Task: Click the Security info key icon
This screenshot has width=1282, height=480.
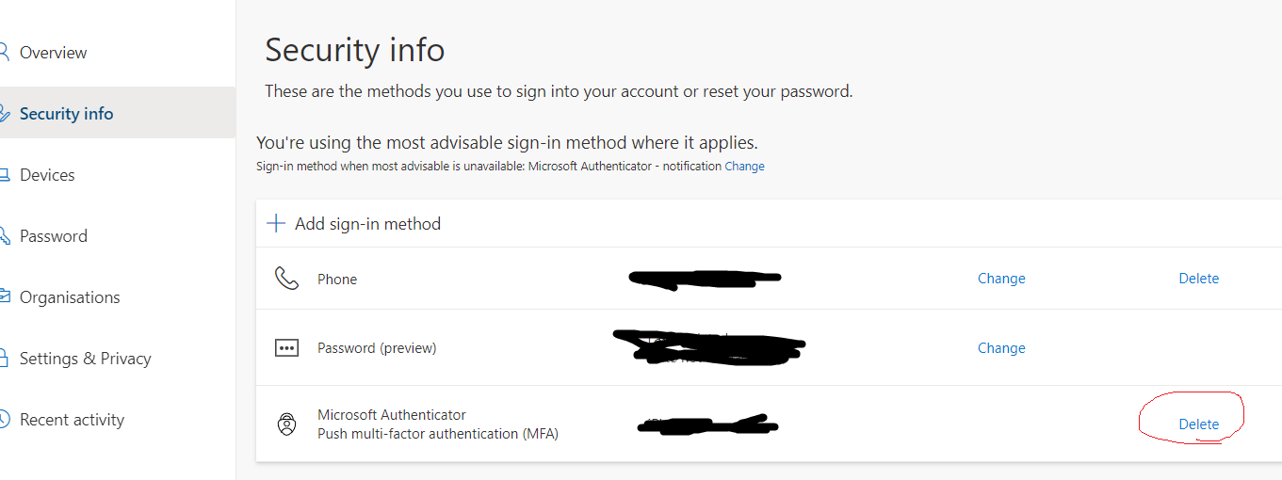Action: pyautogui.click(x=4, y=114)
